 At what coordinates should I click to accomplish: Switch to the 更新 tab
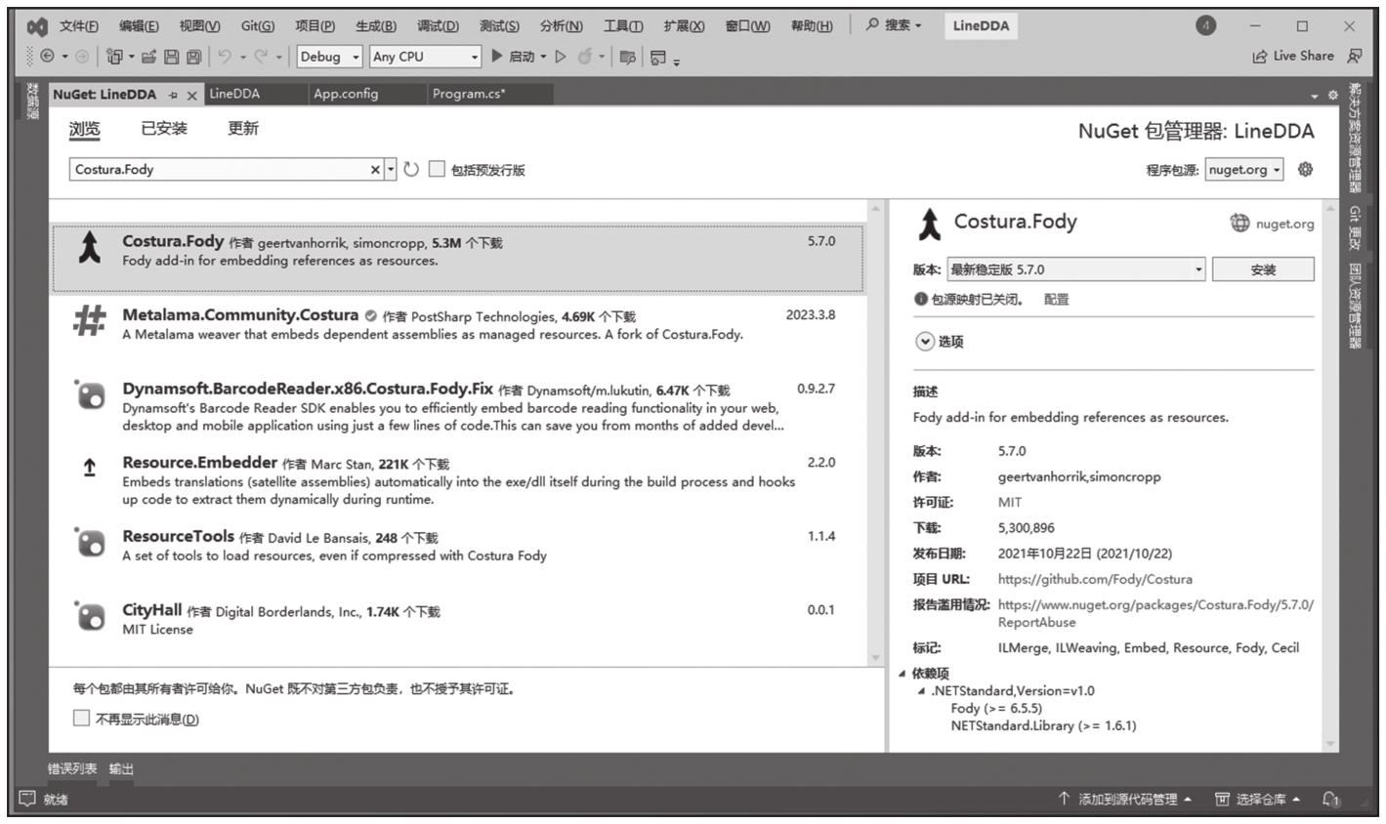pos(243,128)
